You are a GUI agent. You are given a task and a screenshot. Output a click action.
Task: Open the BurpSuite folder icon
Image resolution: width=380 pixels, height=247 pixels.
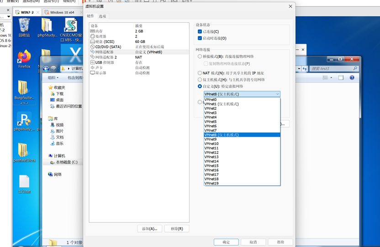(x=24, y=90)
